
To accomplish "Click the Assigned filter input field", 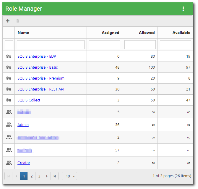I will tap(105, 45).
